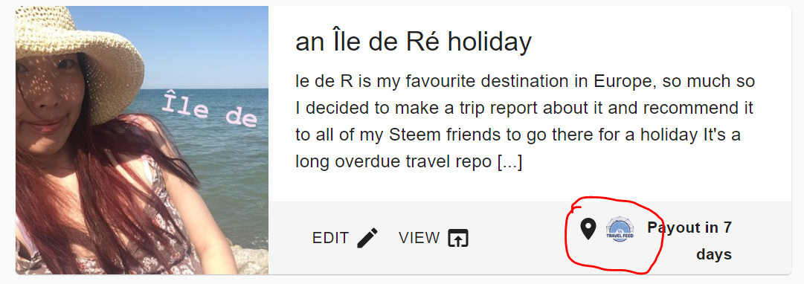Expand the '[...]' truncation marker
Screen dimensions: 804x284
point(509,162)
